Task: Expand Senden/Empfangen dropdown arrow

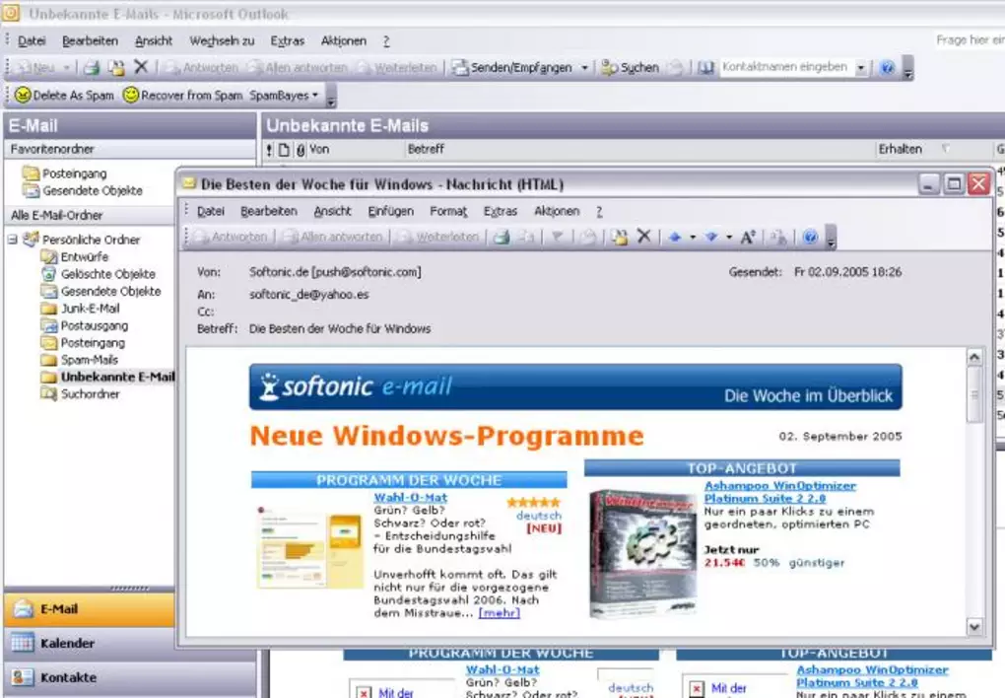Action: [x=583, y=68]
